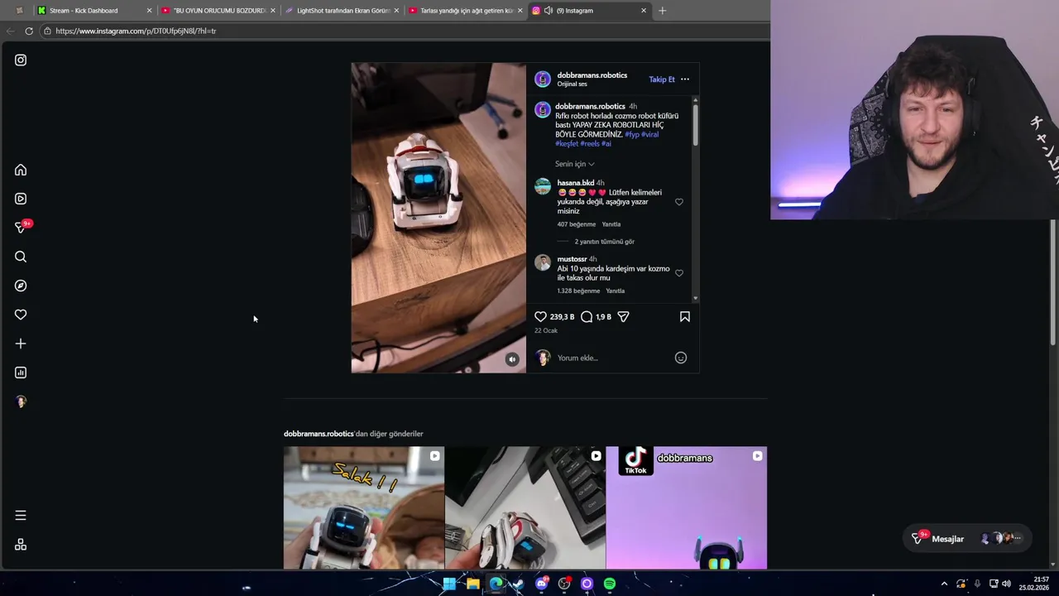Open Discord from taskbar

(542, 584)
